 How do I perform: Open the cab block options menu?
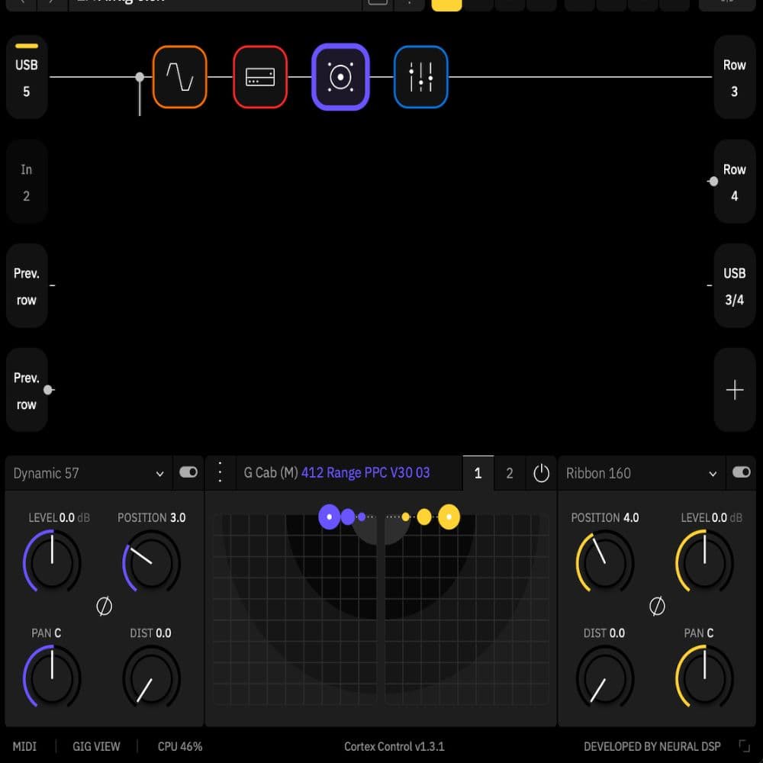pos(221,472)
